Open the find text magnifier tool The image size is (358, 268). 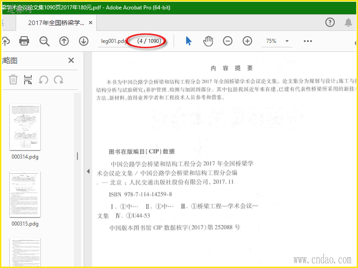(44, 41)
